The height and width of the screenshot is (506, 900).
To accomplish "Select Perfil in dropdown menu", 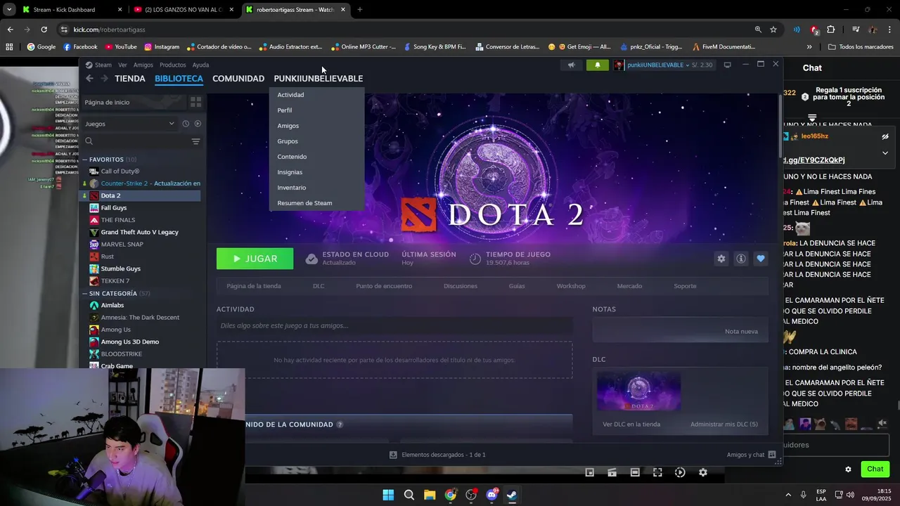I will coord(284,110).
